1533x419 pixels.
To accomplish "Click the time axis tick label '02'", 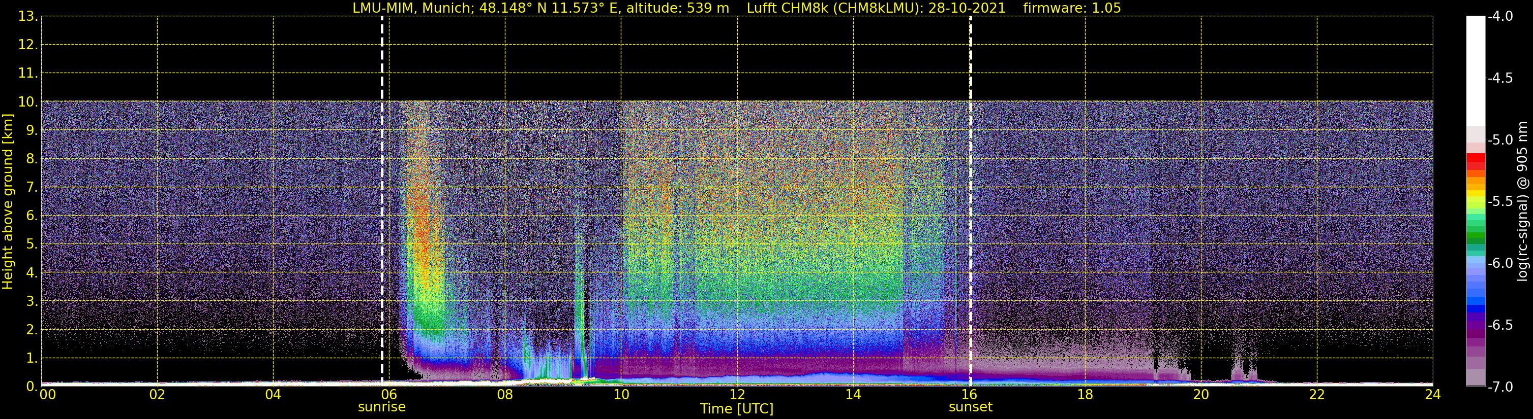I will (157, 395).
